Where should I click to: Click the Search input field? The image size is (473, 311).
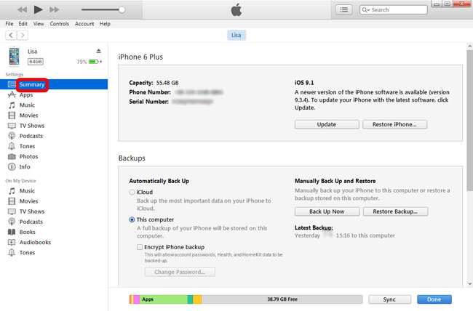click(394, 9)
